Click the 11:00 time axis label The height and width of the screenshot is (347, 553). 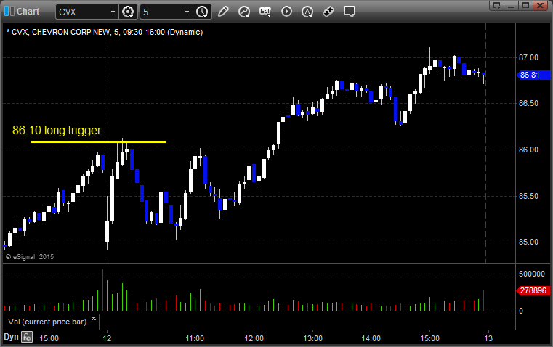click(x=195, y=338)
